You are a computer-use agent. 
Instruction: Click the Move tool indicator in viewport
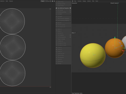tap(74, 33)
